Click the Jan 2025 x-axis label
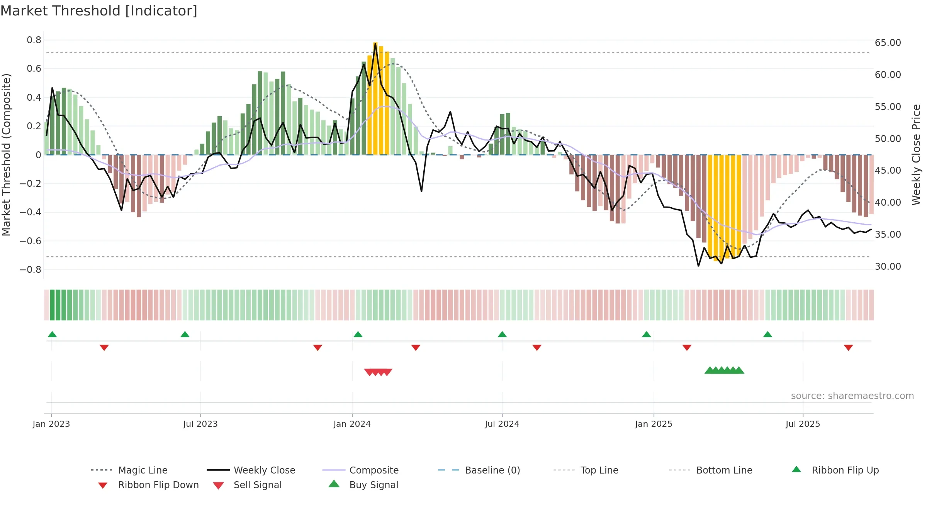927x521 pixels. [x=654, y=424]
